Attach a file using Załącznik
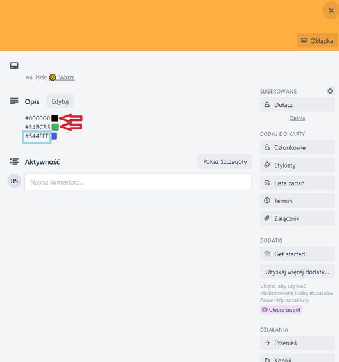 297,218
